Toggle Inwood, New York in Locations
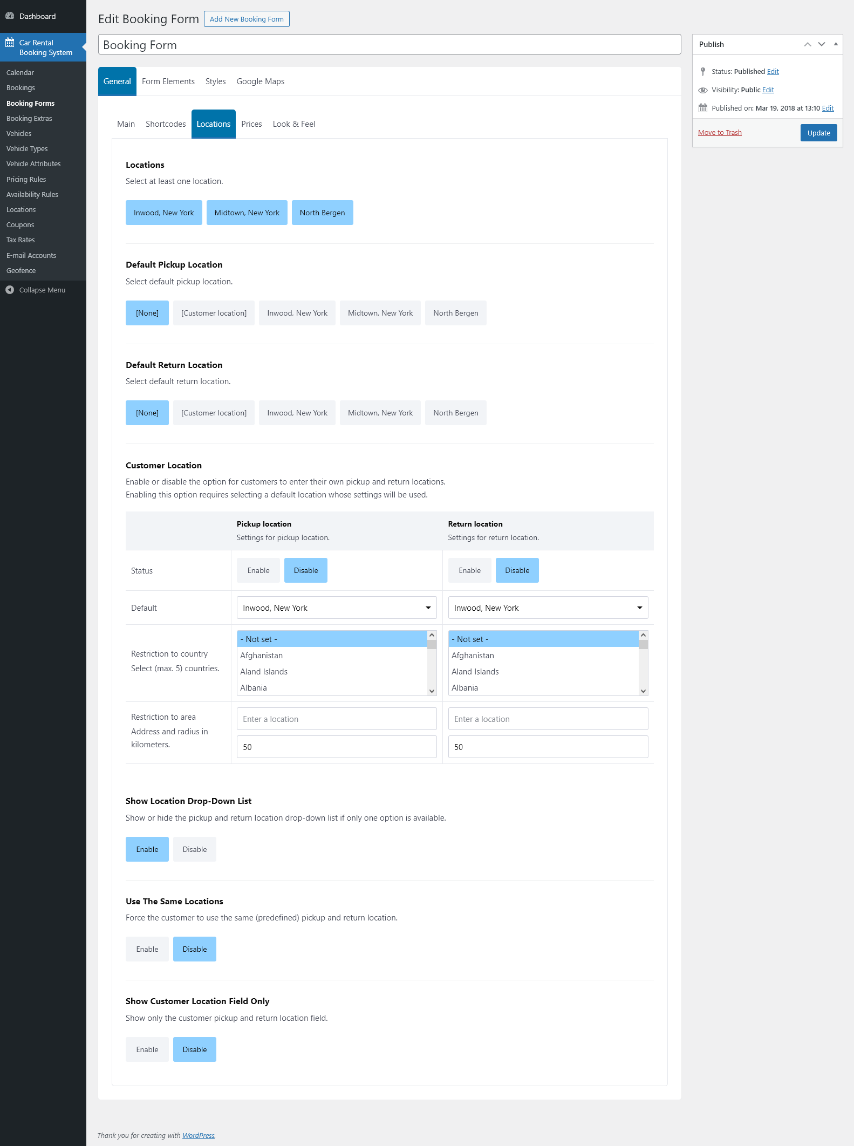 164,213
